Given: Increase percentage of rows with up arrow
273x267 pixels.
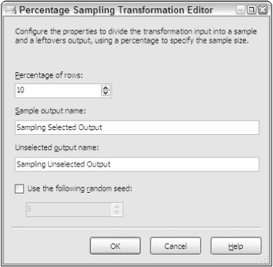Looking at the screenshot, I should coord(105,87).
